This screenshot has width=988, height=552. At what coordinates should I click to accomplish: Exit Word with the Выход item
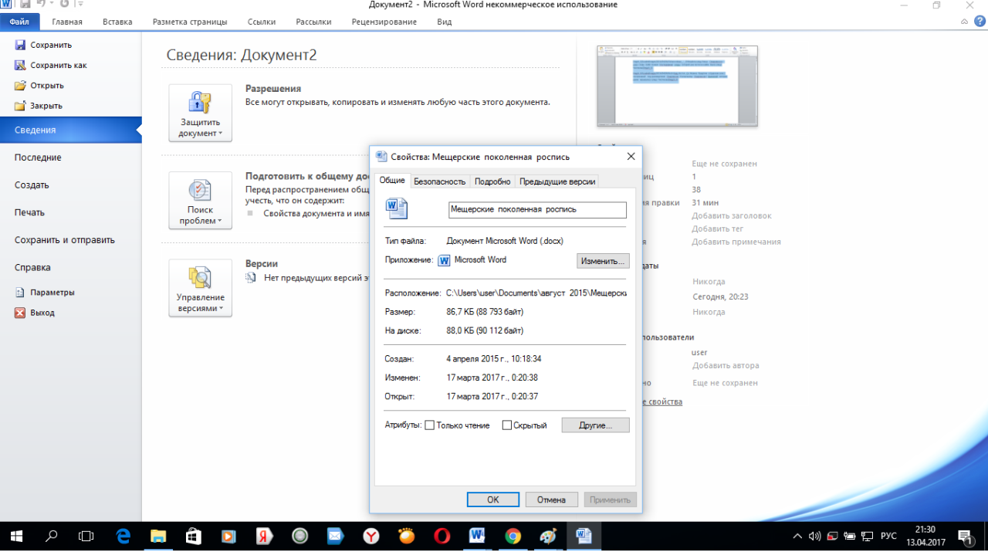pyautogui.click(x=35, y=313)
